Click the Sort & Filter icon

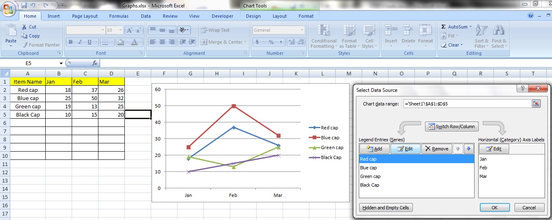click(481, 31)
